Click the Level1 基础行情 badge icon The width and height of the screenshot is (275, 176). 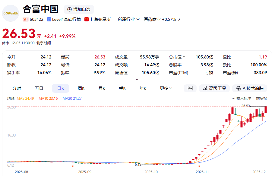[x=49, y=19]
